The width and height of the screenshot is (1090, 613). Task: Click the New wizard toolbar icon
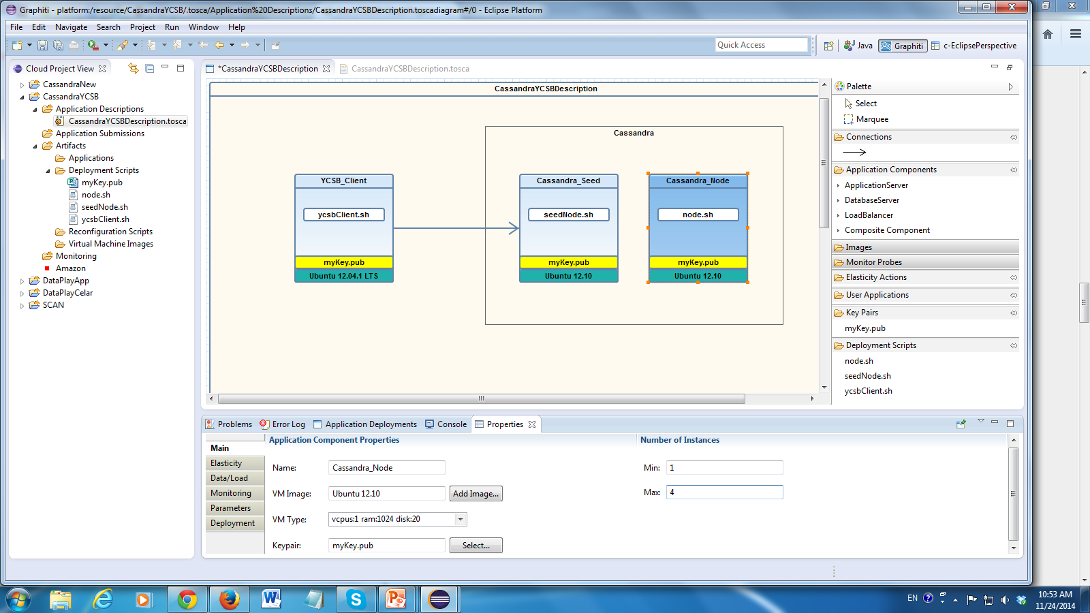(x=17, y=45)
